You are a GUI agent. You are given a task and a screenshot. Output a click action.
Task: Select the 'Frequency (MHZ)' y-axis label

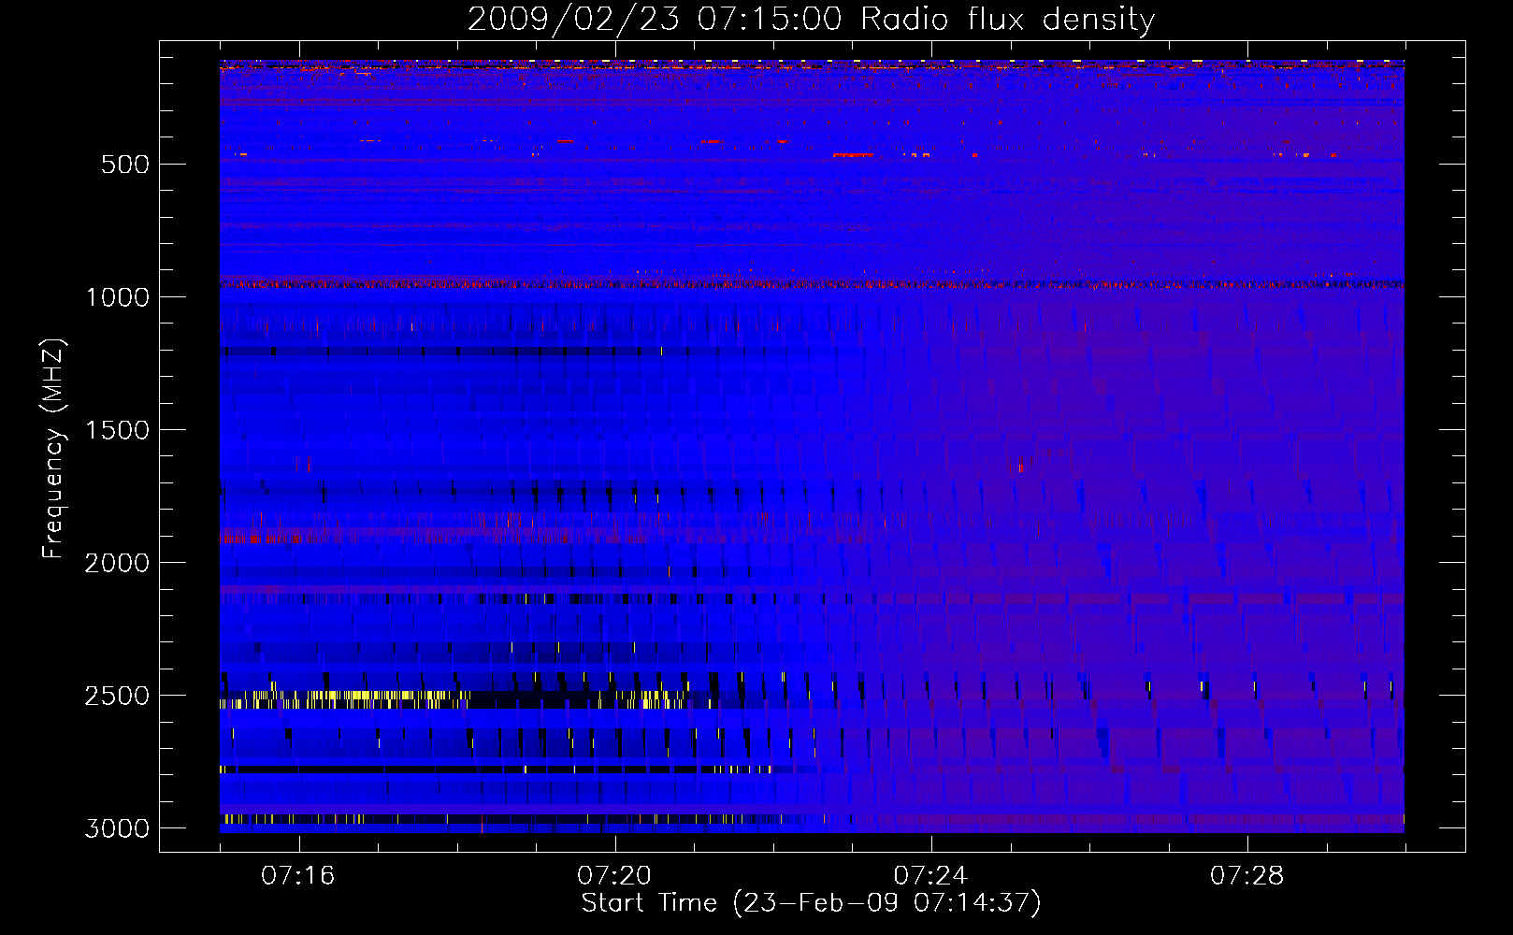(53, 449)
